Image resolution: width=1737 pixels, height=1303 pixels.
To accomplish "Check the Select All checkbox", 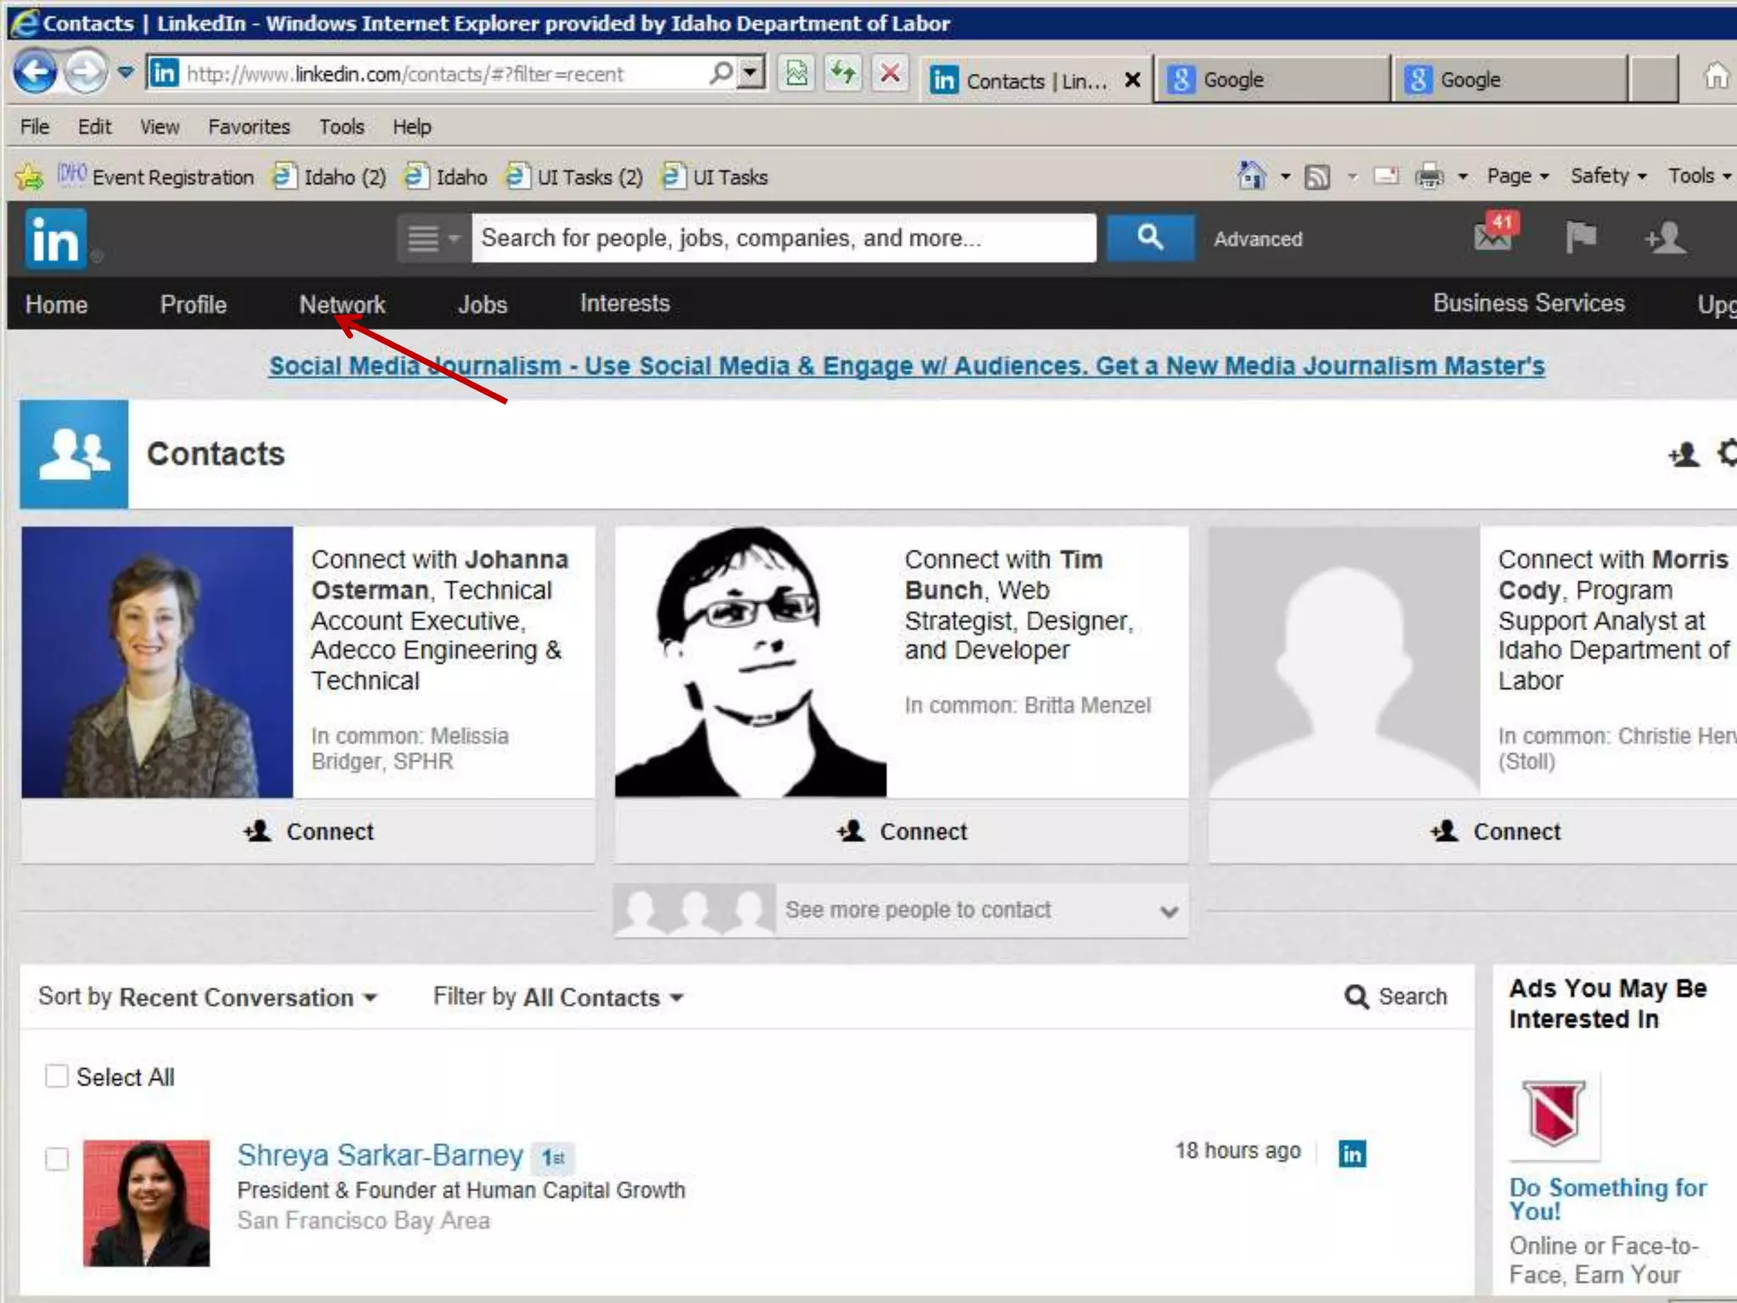I will pyautogui.click(x=57, y=1077).
